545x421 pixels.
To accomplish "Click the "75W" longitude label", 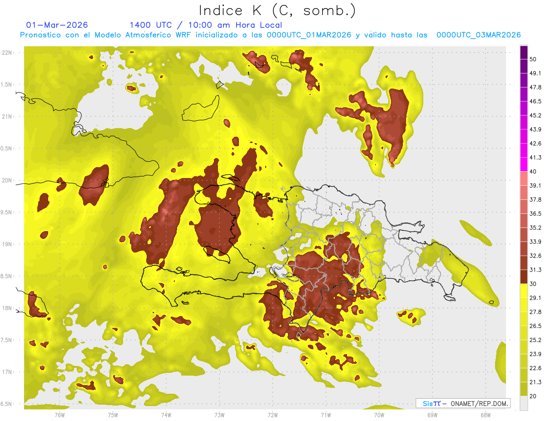I will (x=113, y=415).
